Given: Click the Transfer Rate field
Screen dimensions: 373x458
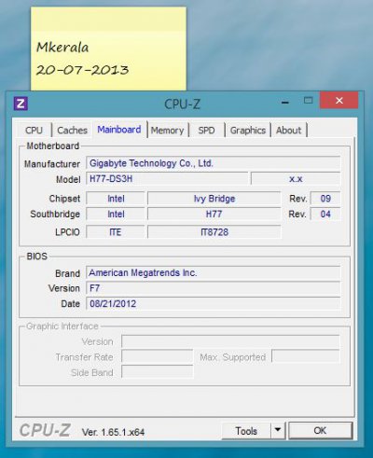Looking at the screenshot, I should (x=158, y=356).
